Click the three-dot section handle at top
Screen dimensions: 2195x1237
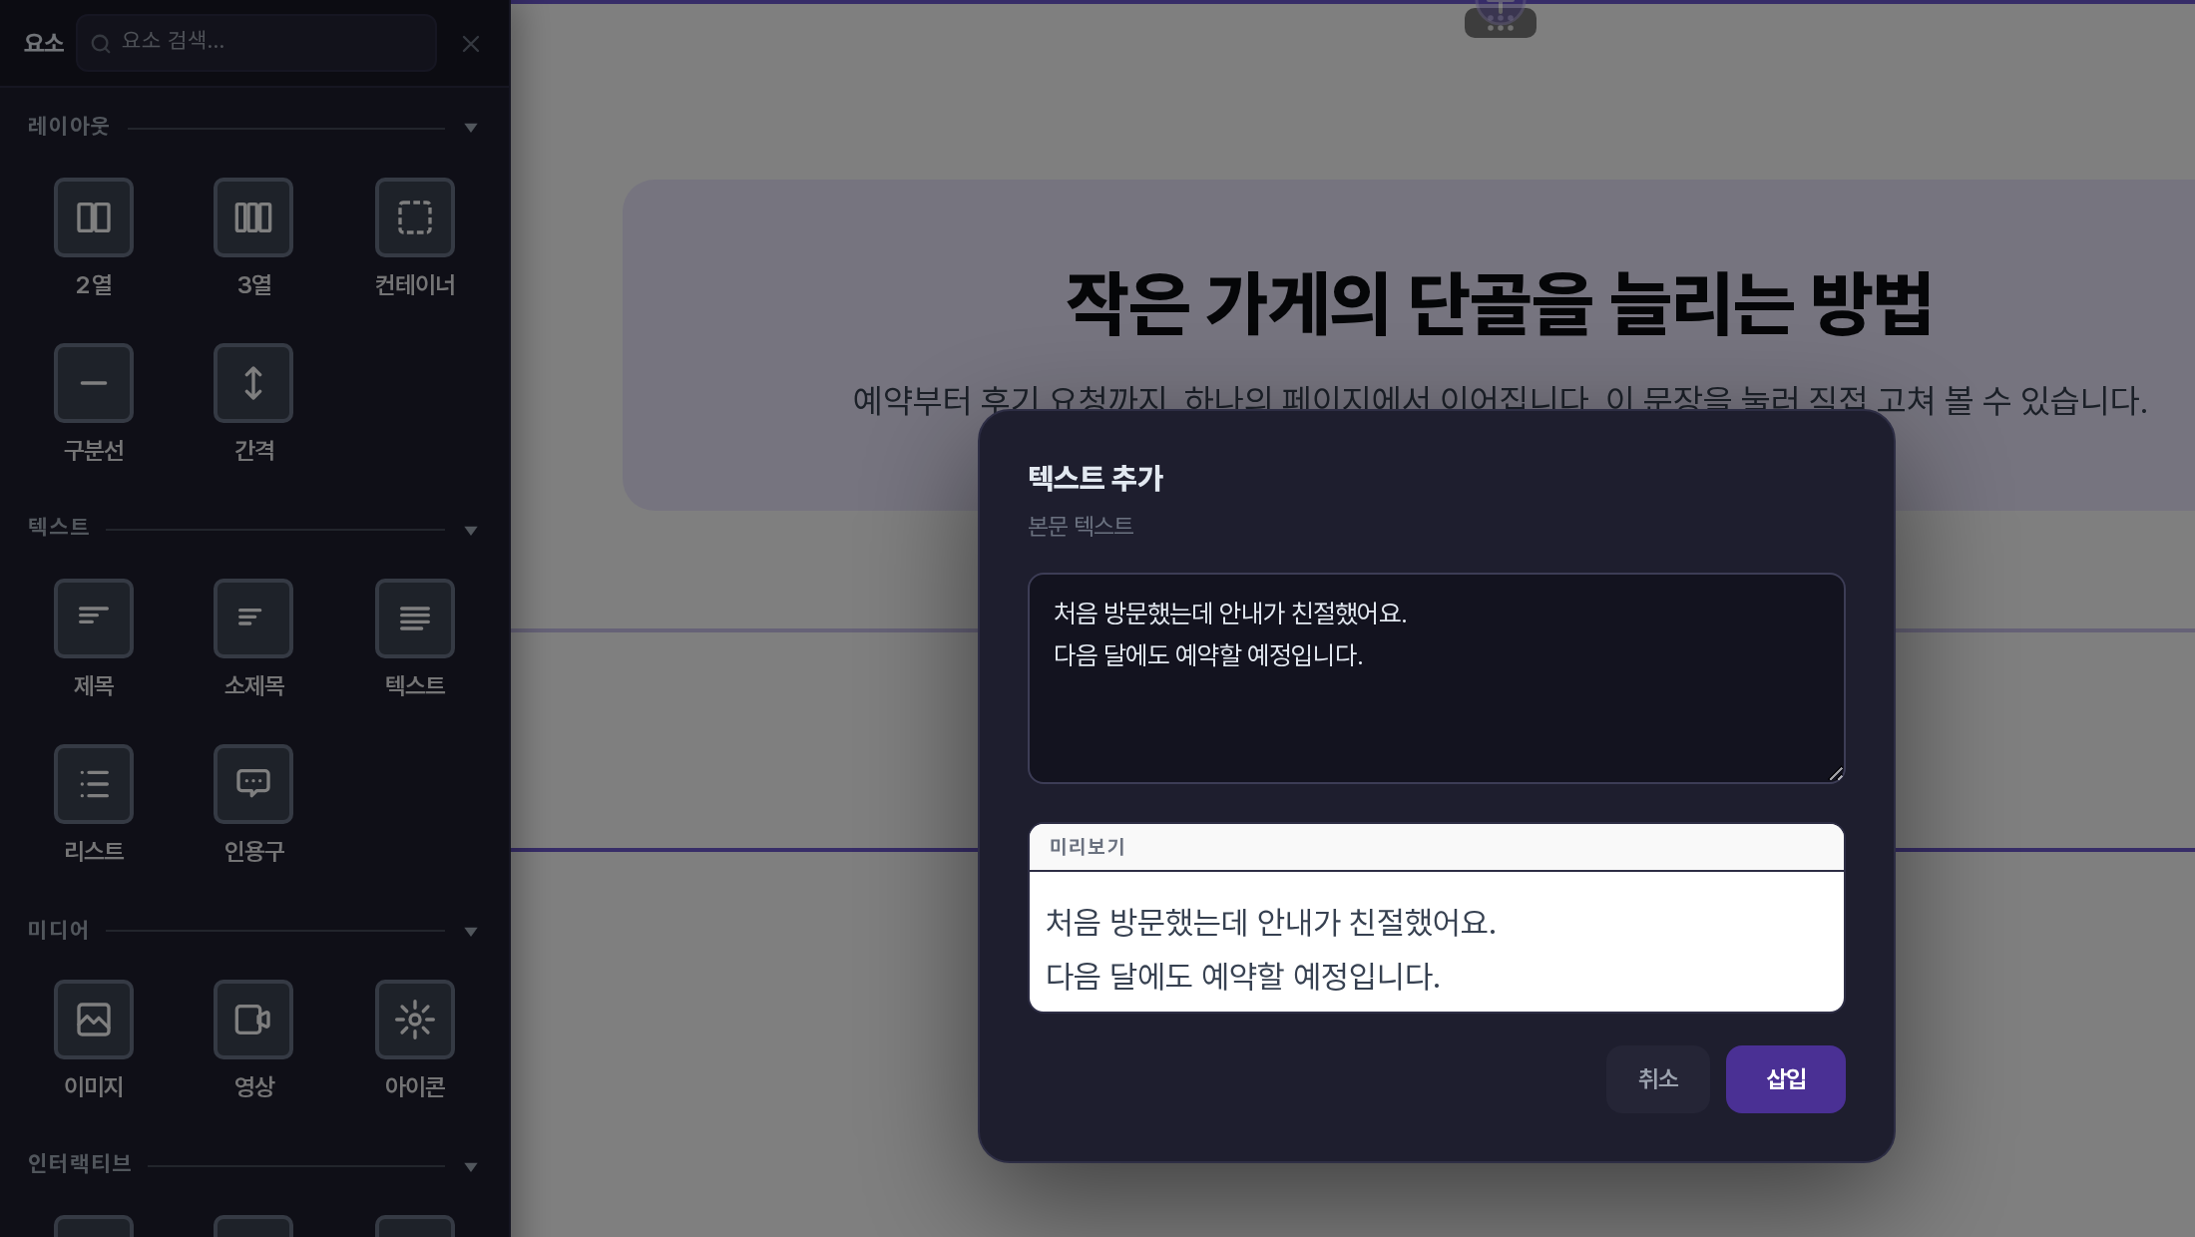pos(1501,26)
